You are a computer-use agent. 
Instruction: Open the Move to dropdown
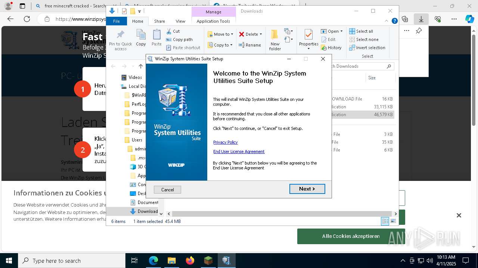click(x=220, y=34)
